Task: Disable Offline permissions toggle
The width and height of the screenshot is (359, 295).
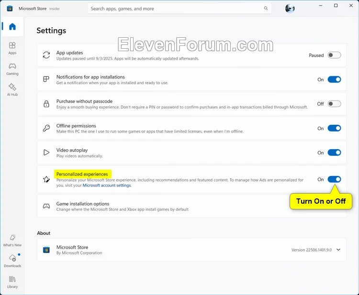Action: point(334,128)
